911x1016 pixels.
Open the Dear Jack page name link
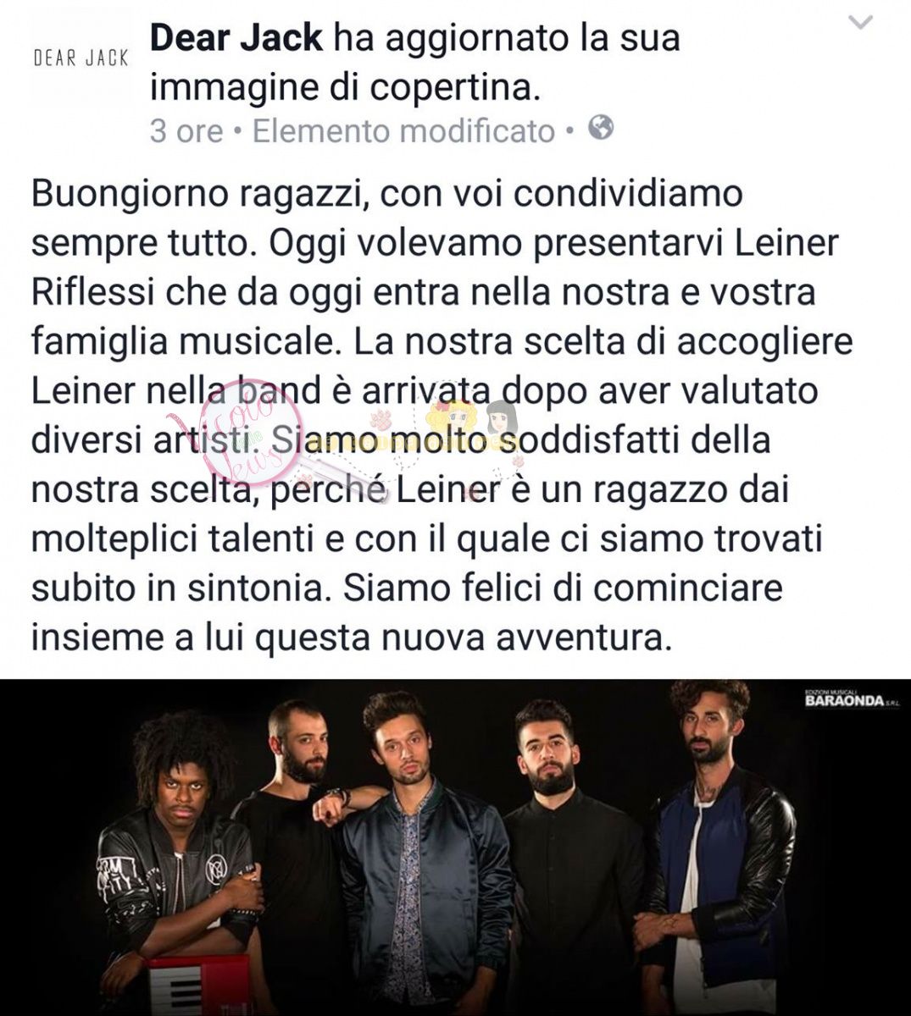click(x=236, y=38)
